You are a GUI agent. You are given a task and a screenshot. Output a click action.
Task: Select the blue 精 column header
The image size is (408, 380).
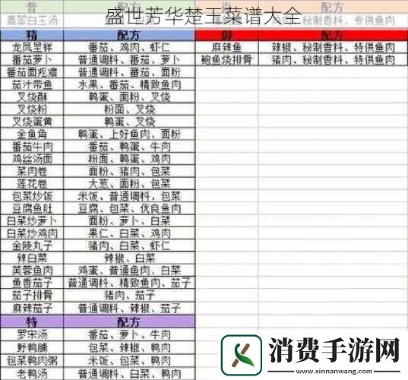point(32,36)
